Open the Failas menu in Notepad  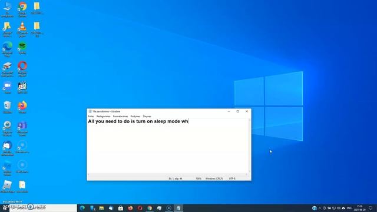coord(91,117)
